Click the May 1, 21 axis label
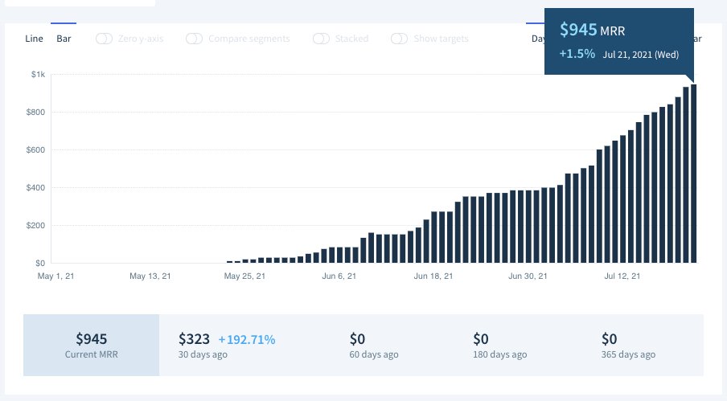 pyautogui.click(x=55, y=276)
